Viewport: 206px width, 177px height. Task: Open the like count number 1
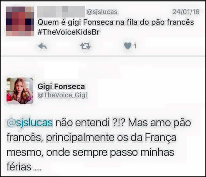click(135, 46)
